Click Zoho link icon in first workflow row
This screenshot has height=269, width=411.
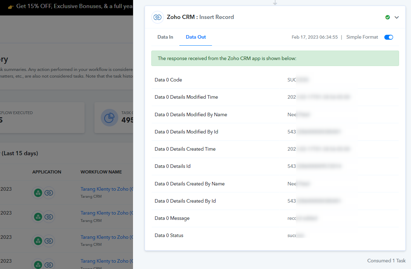(x=49, y=193)
